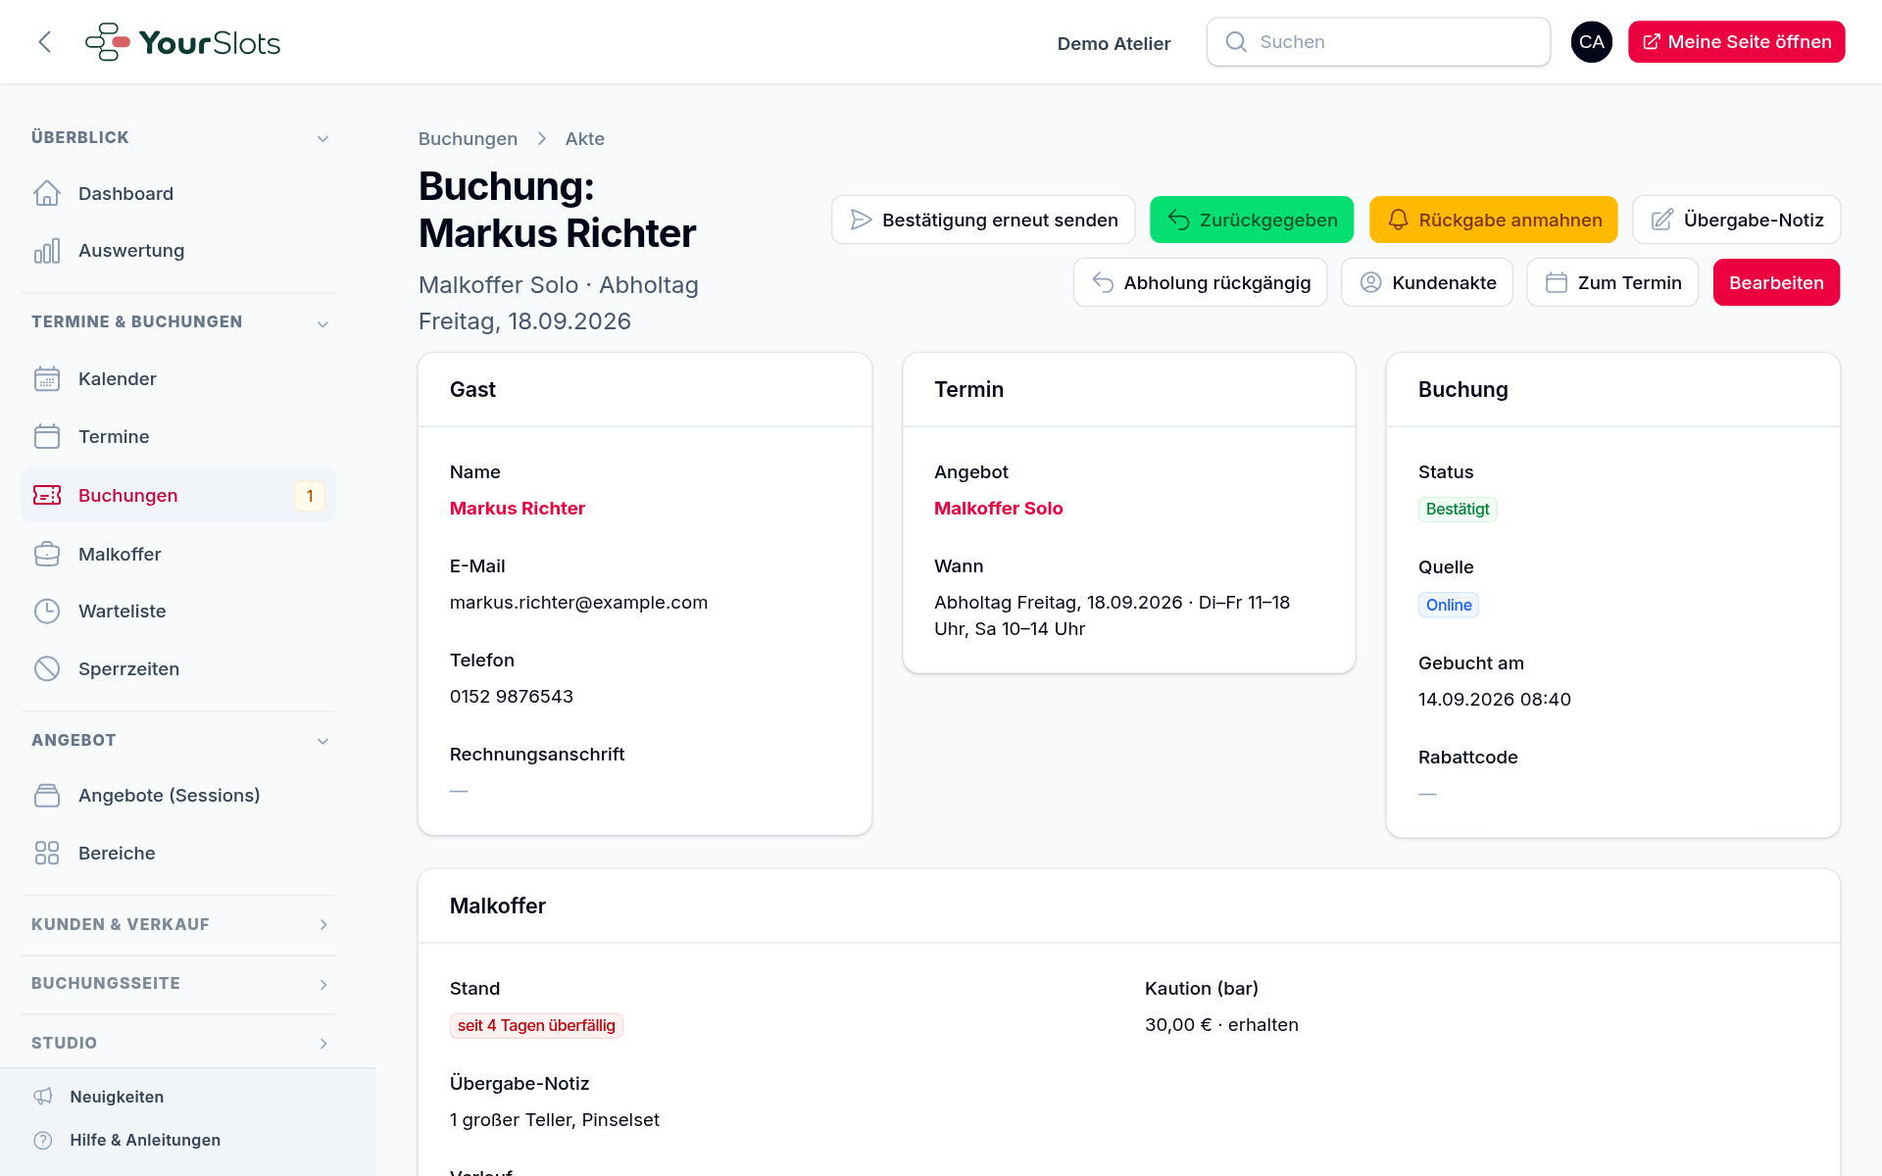
Task: Open Warteliste clock icon
Action: tap(47, 612)
